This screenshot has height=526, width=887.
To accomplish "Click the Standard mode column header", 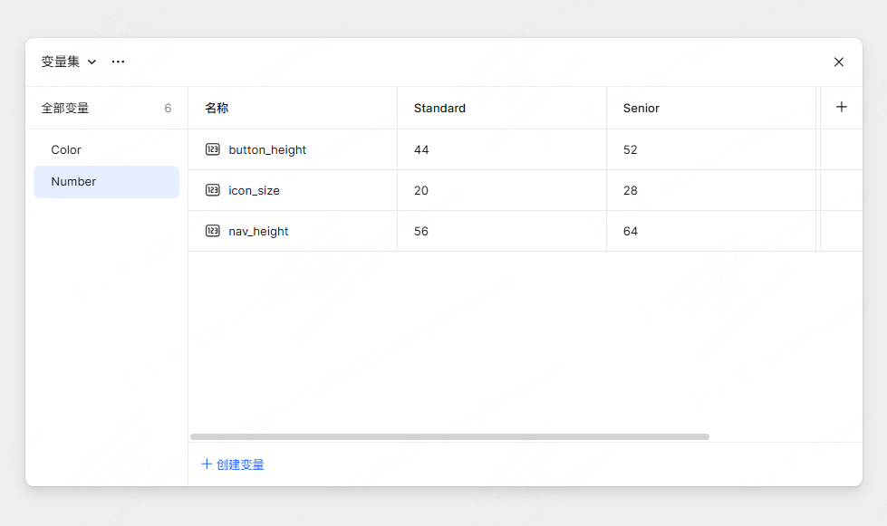I will [x=439, y=108].
